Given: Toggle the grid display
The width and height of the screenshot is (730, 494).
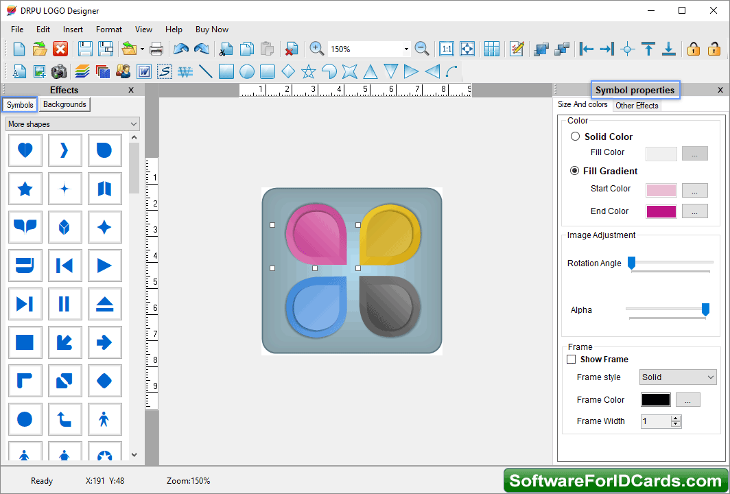Looking at the screenshot, I should (x=492, y=49).
